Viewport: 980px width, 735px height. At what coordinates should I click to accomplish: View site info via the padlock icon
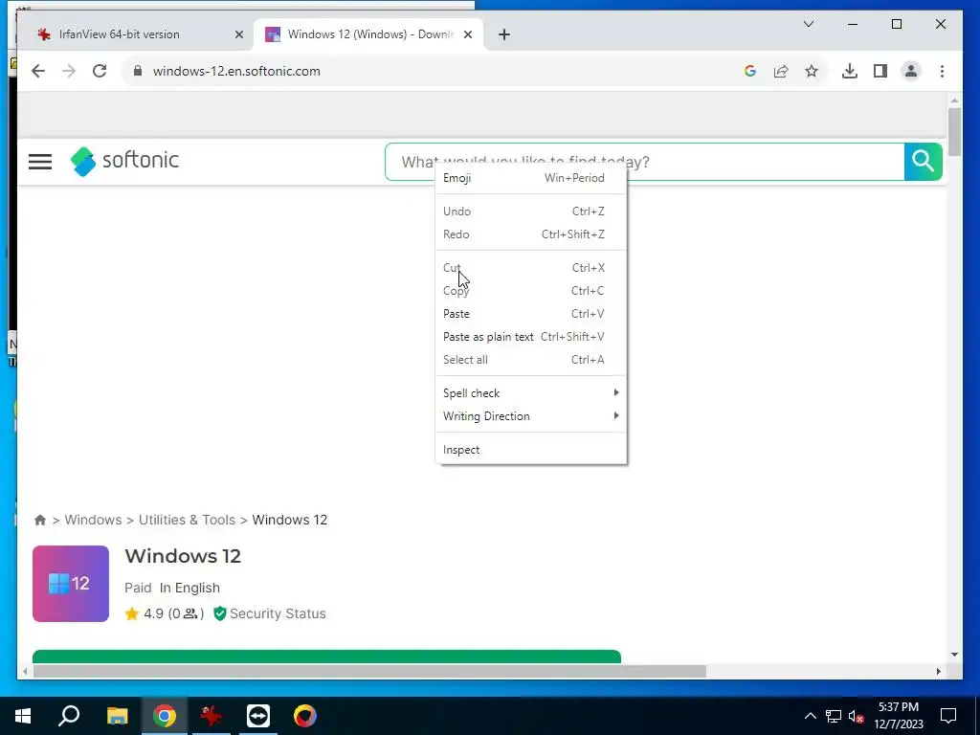[138, 71]
